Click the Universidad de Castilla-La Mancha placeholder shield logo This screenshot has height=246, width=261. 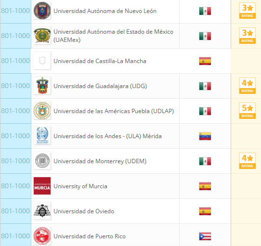(x=42, y=61)
